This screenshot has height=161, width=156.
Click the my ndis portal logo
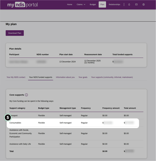point(23,5)
